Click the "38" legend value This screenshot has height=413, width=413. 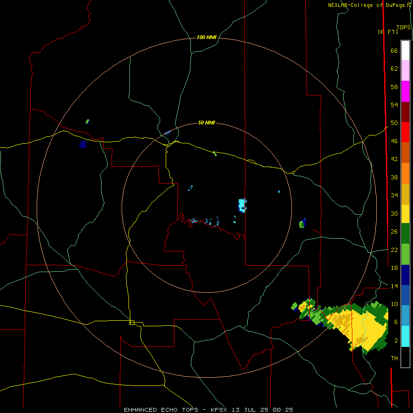coord(394,177)
